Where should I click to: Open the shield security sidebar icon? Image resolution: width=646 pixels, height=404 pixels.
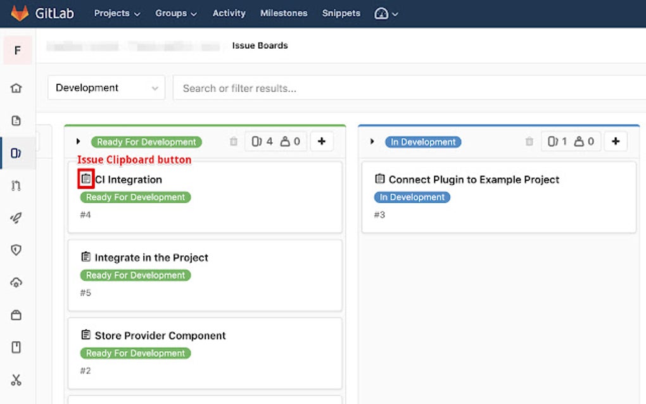[16, 250]
